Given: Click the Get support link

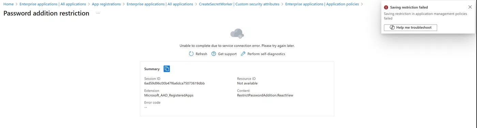Looking at the screenshot, I should 224,54.
